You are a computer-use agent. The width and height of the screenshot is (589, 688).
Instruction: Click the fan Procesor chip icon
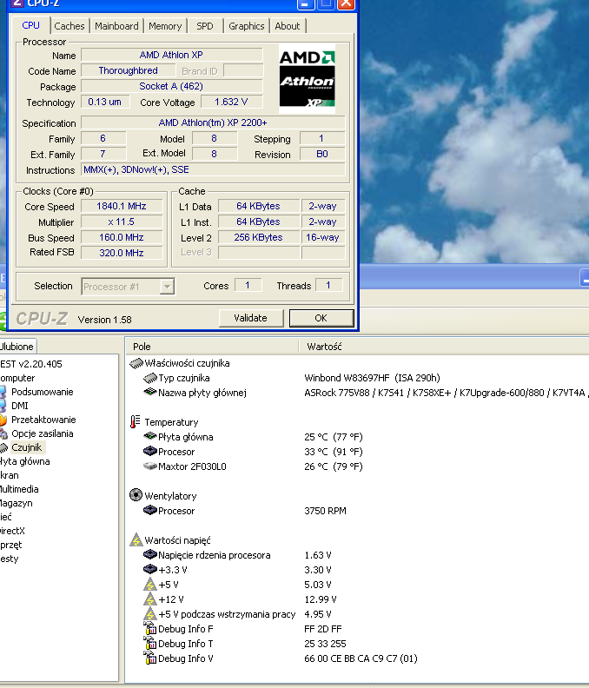tap(150, 510)
